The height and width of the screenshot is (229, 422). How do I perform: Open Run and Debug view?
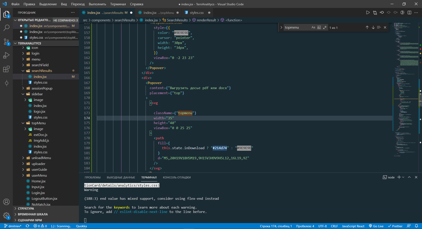coord(6,55)
